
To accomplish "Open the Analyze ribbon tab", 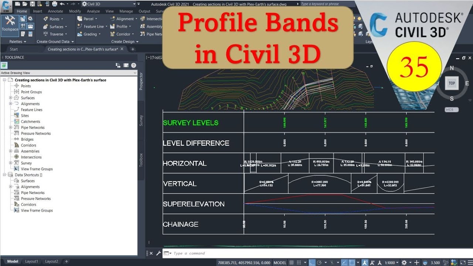I will pyautogui.click(x=93, y=11).
